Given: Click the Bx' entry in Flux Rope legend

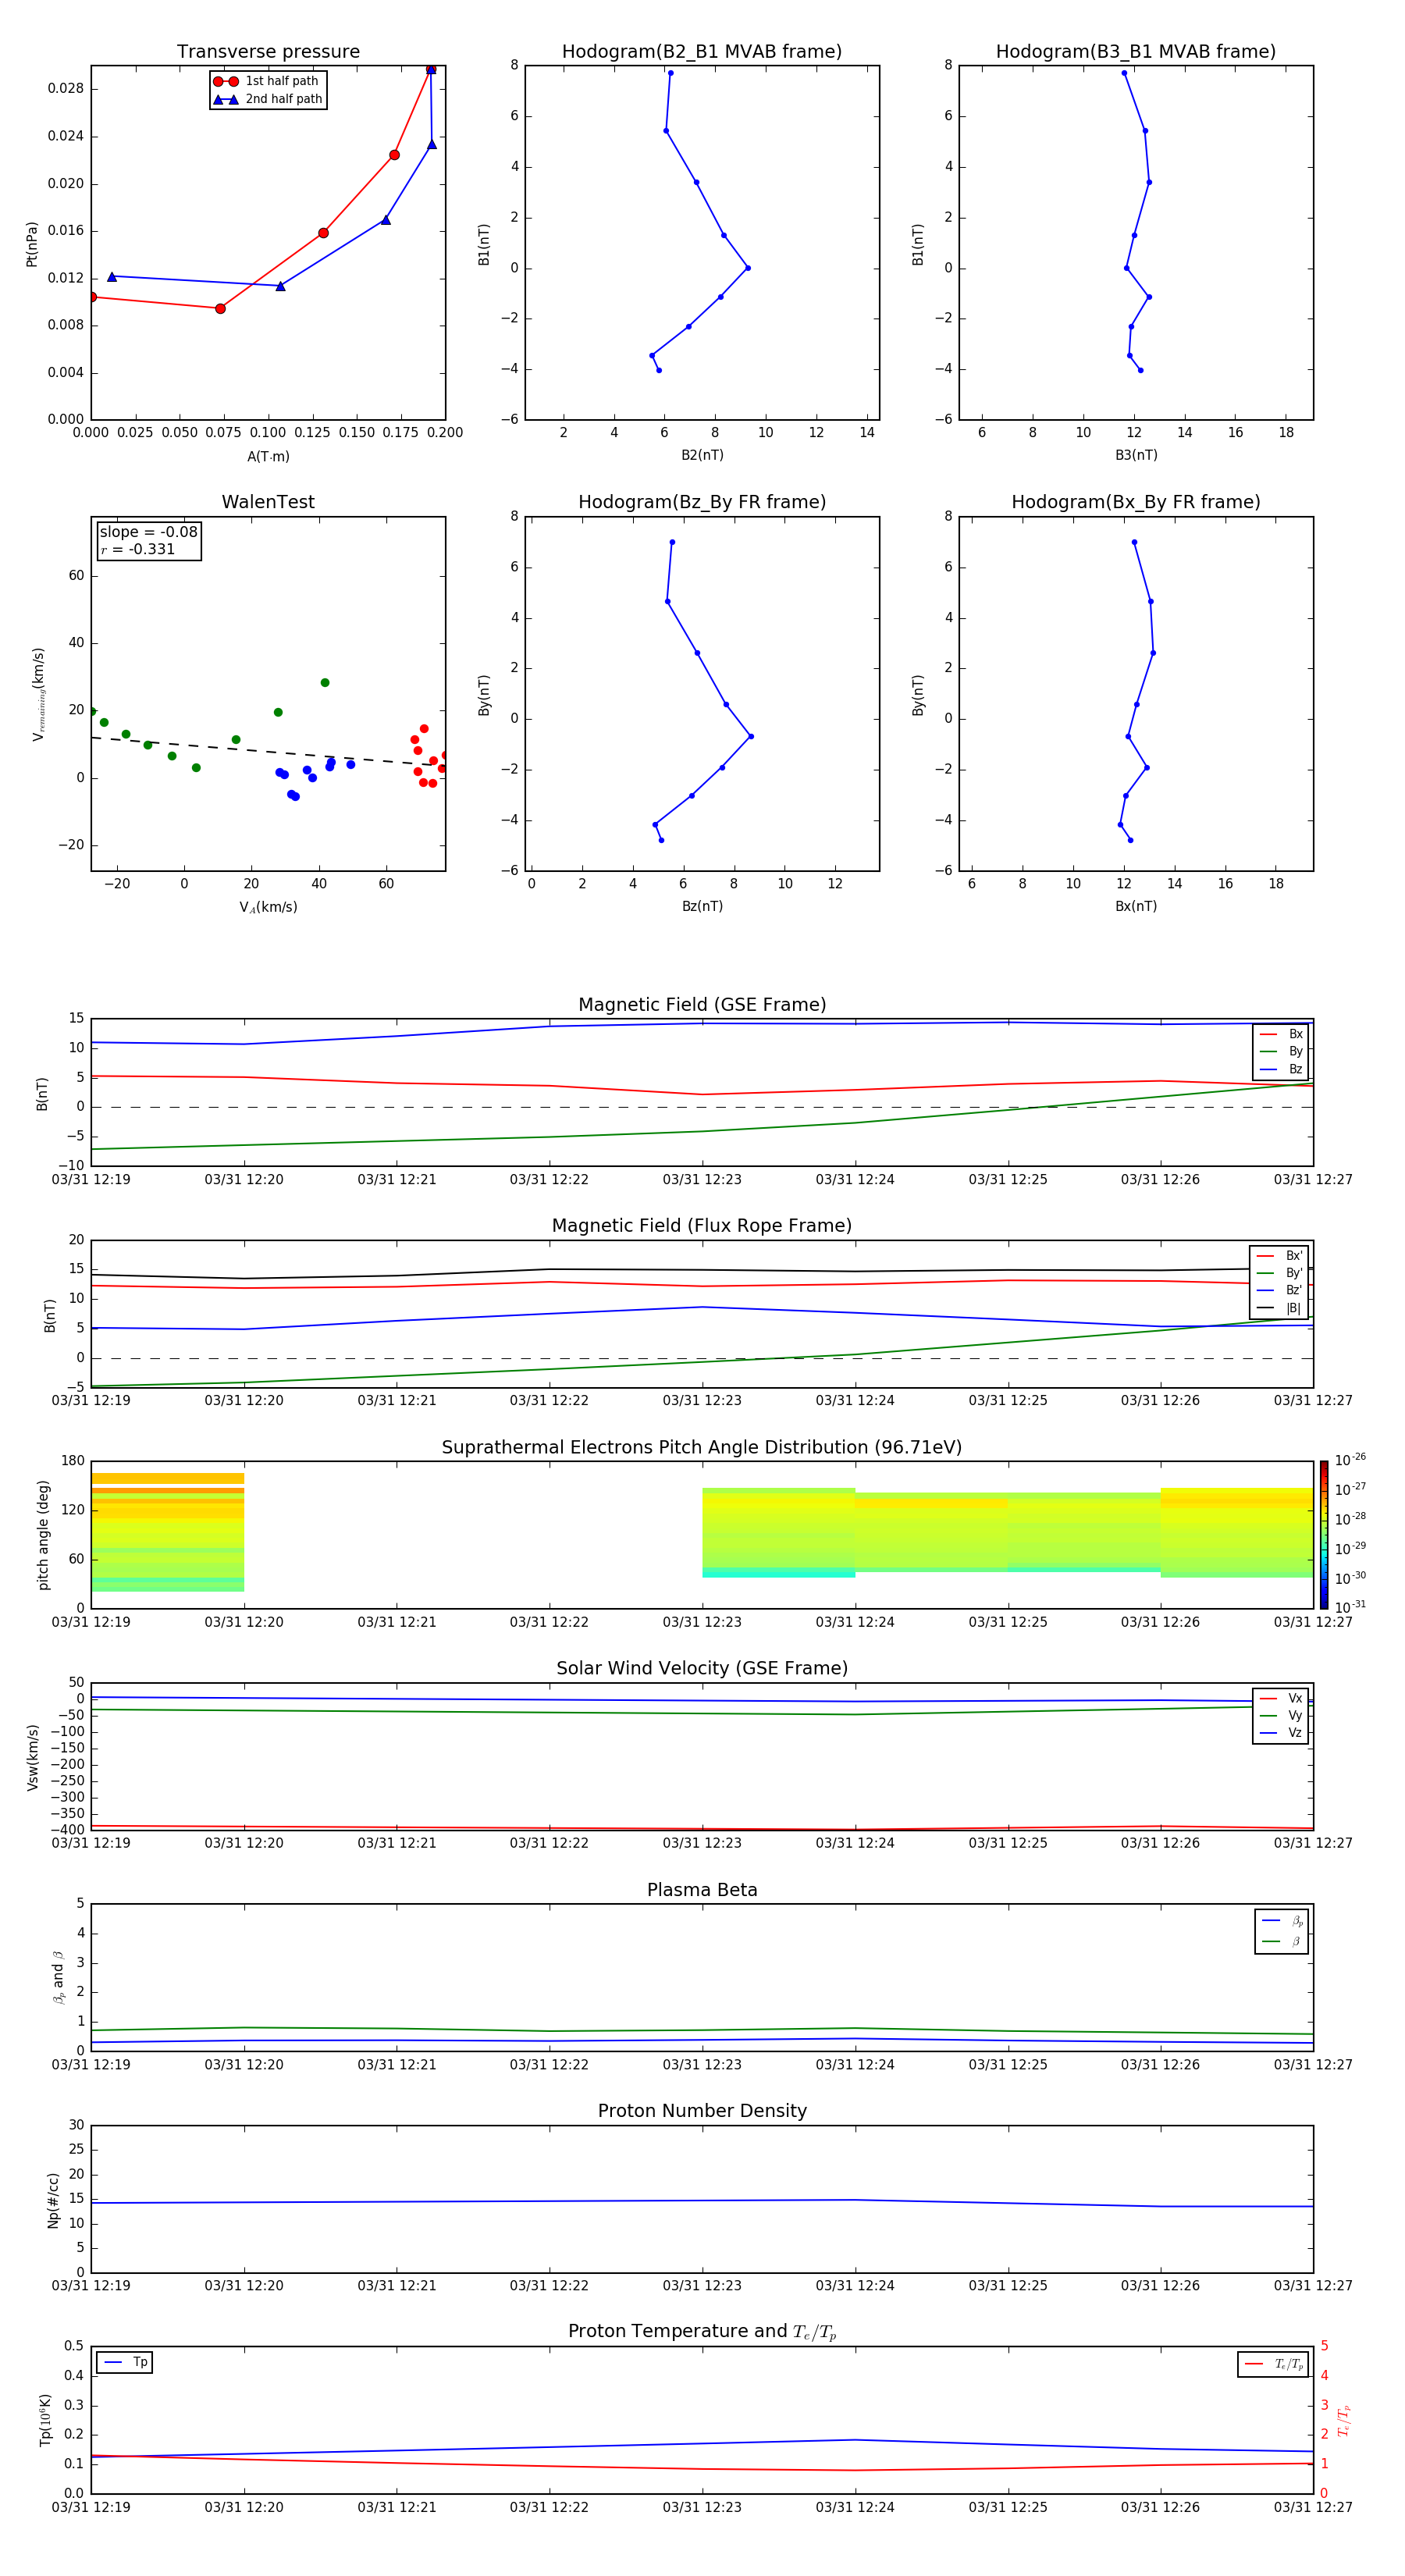Looking at the screenshot, I should [x=1279, y=1256].
